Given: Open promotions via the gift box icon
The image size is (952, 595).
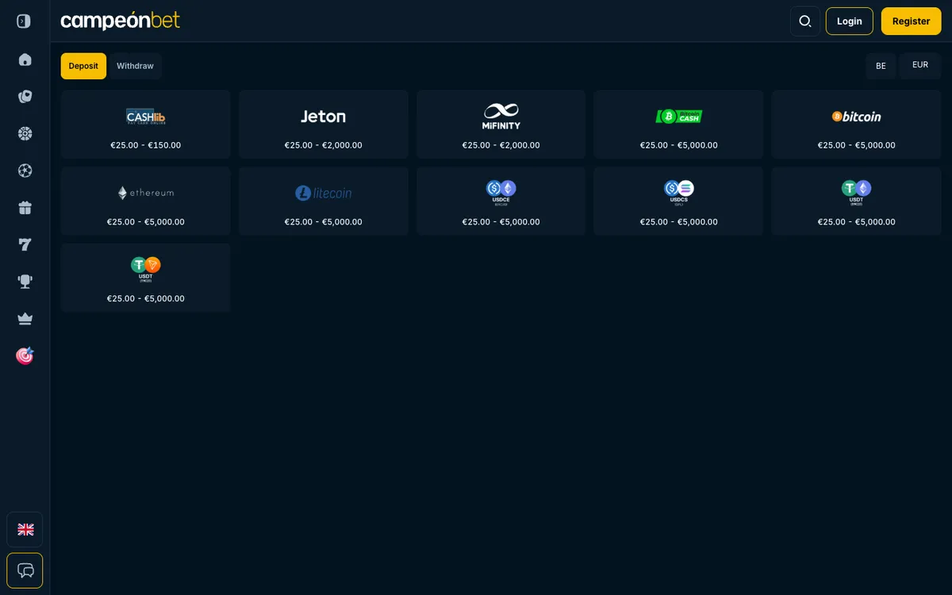Looking at the screenshot, I should tap(25, 208).
